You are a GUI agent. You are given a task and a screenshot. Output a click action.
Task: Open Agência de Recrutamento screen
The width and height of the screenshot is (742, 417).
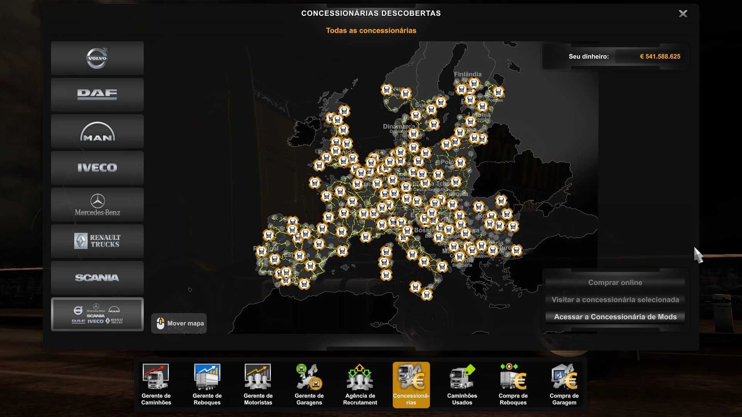(x=360, y=384)
